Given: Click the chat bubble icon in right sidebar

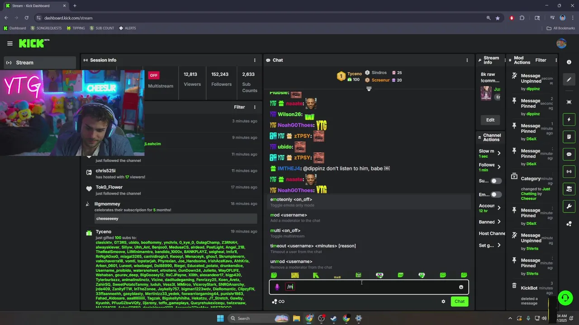Looking at the screenshot, I should tap(569, 154).
